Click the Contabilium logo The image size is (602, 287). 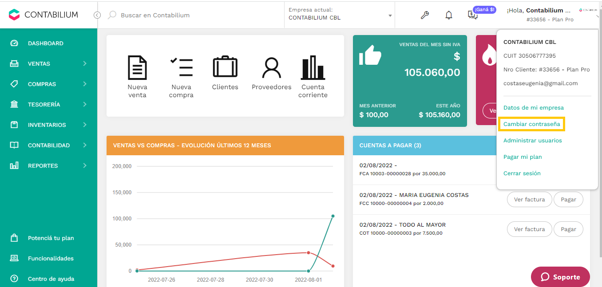pyautogui.click(x=43, y=15)
